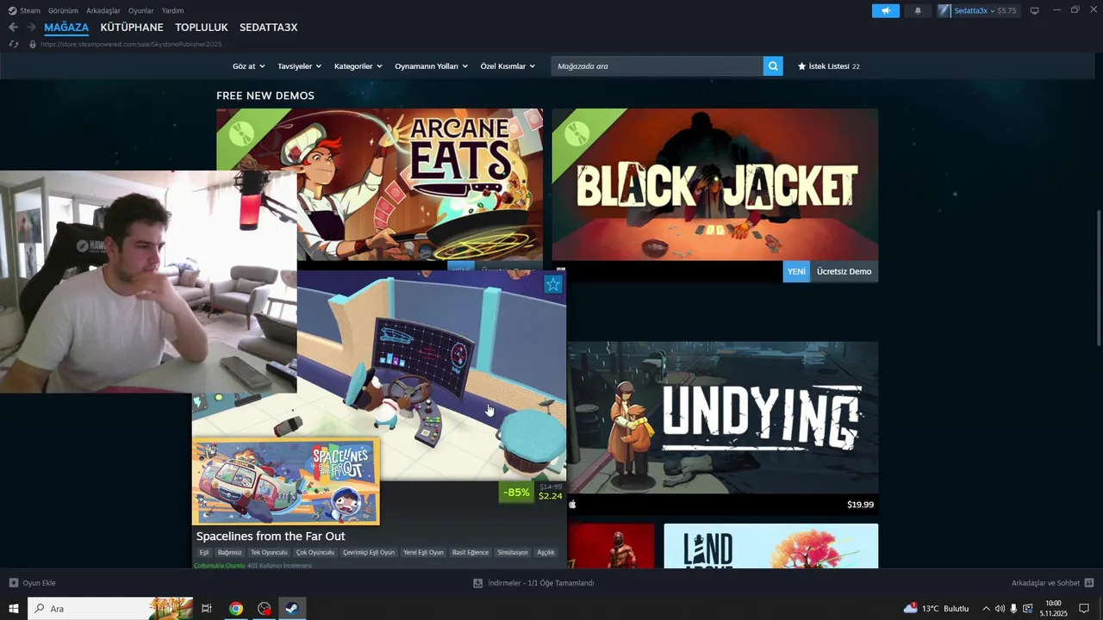Open the weather widget 13°C Bulutlu

coord(936,609)
